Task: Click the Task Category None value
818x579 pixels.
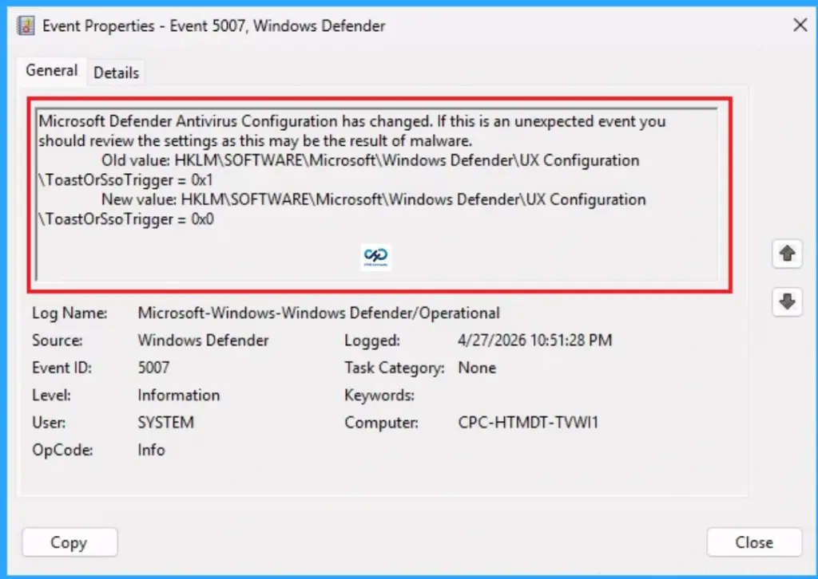Action: point(477,368)
